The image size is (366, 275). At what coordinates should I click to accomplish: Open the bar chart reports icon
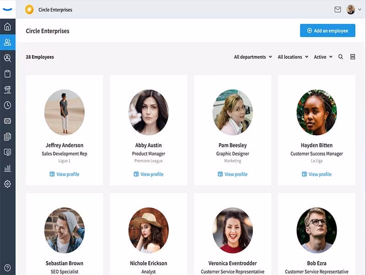coord(7,168)
